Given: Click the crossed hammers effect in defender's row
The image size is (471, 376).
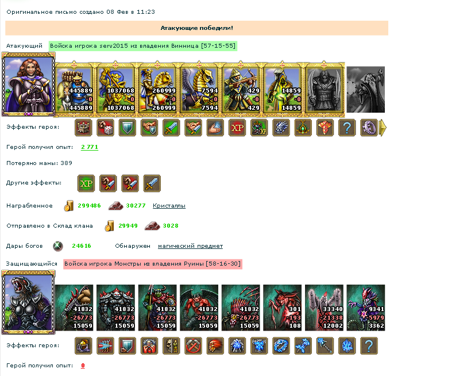Looking at the screenshot, I should pos(193,346).
